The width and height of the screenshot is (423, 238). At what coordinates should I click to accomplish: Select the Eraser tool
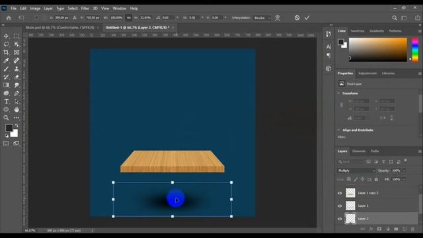[x=17, y=77]
